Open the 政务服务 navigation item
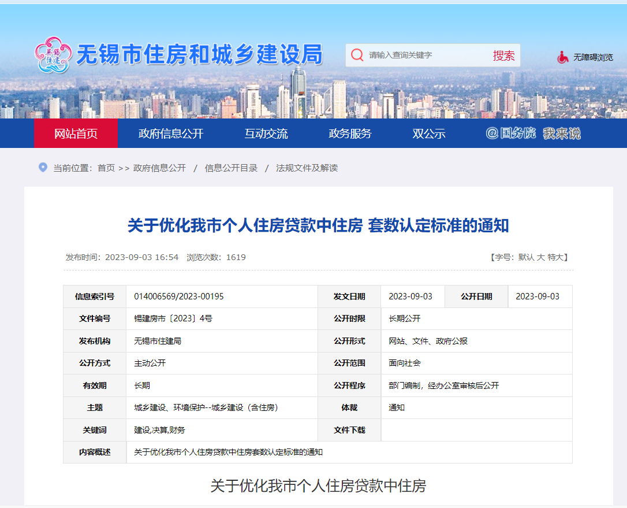Screen dimensions: 627x508 (x=350, y=134)
